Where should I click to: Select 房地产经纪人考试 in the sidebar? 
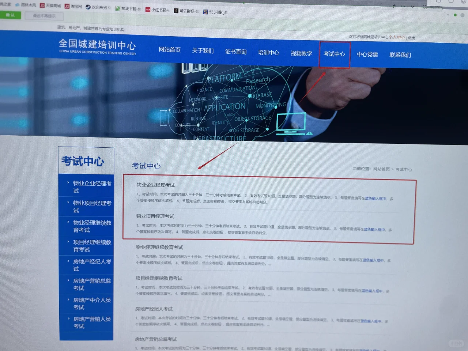(x=86, y=265)
